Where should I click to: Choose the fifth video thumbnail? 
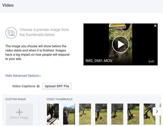(x=117, y=114)
